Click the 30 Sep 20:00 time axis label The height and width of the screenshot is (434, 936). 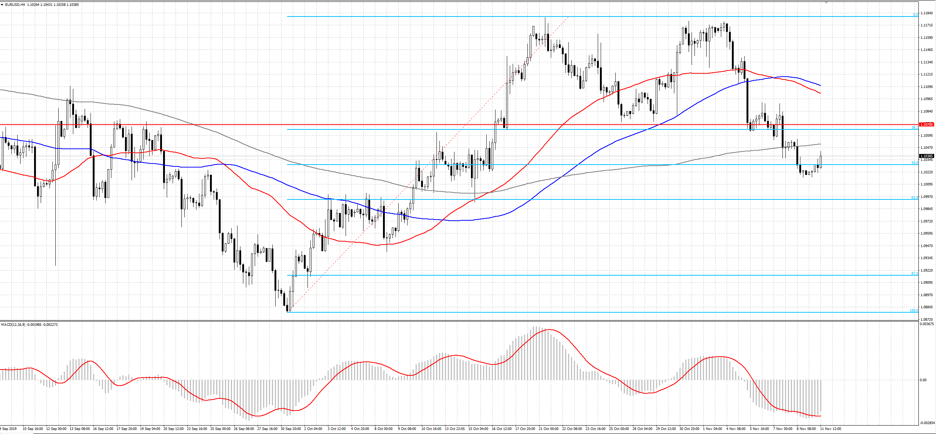pos(291,429)
